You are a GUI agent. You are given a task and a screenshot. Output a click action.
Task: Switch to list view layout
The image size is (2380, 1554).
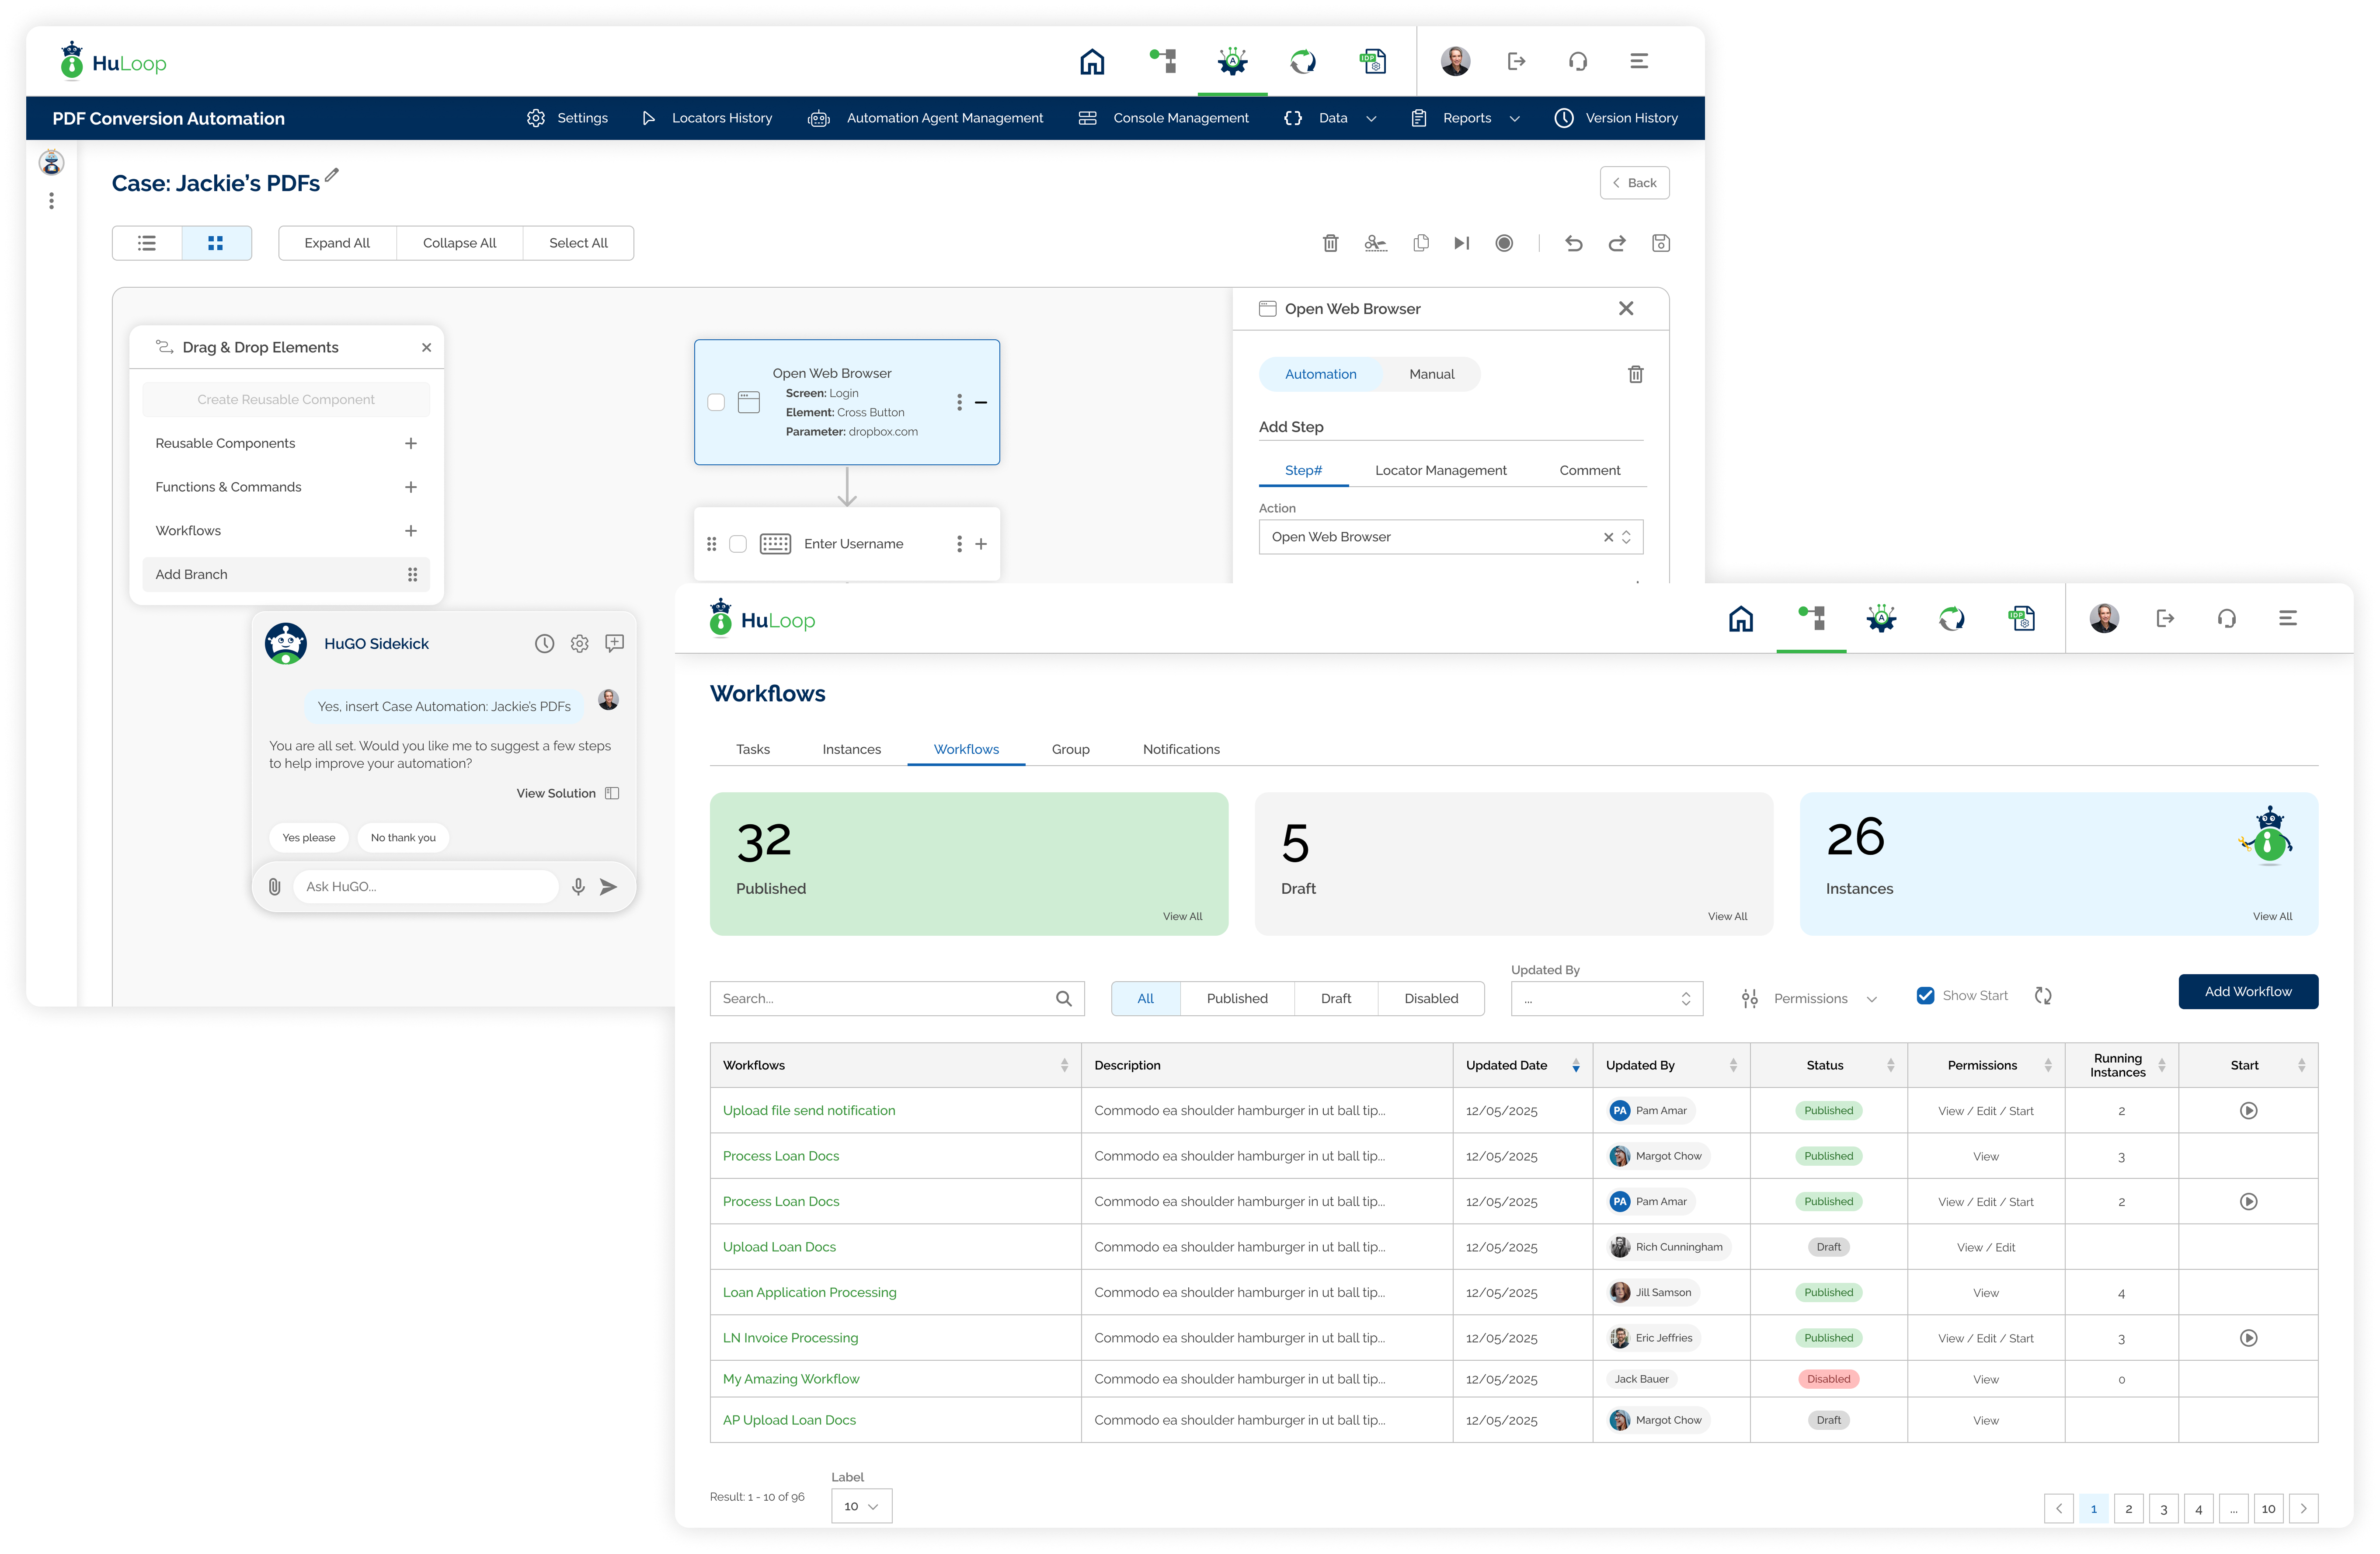click(147, 243)
